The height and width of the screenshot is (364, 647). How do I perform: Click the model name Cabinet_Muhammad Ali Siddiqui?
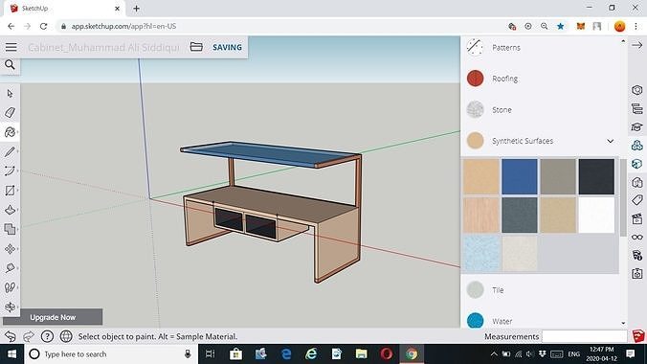coord(103,47)
